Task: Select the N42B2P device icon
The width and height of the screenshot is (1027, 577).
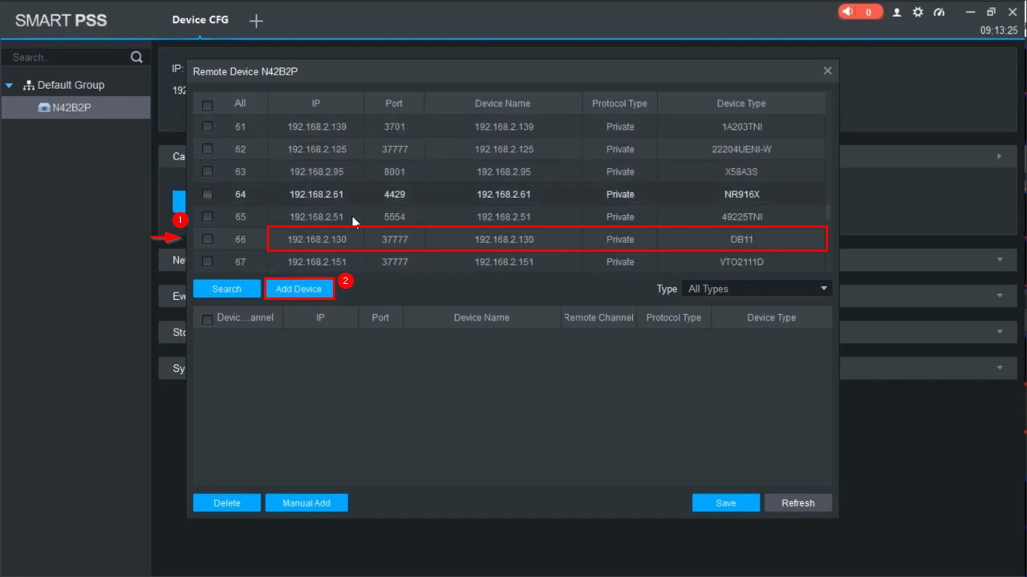Action: [x=44, y=107]
